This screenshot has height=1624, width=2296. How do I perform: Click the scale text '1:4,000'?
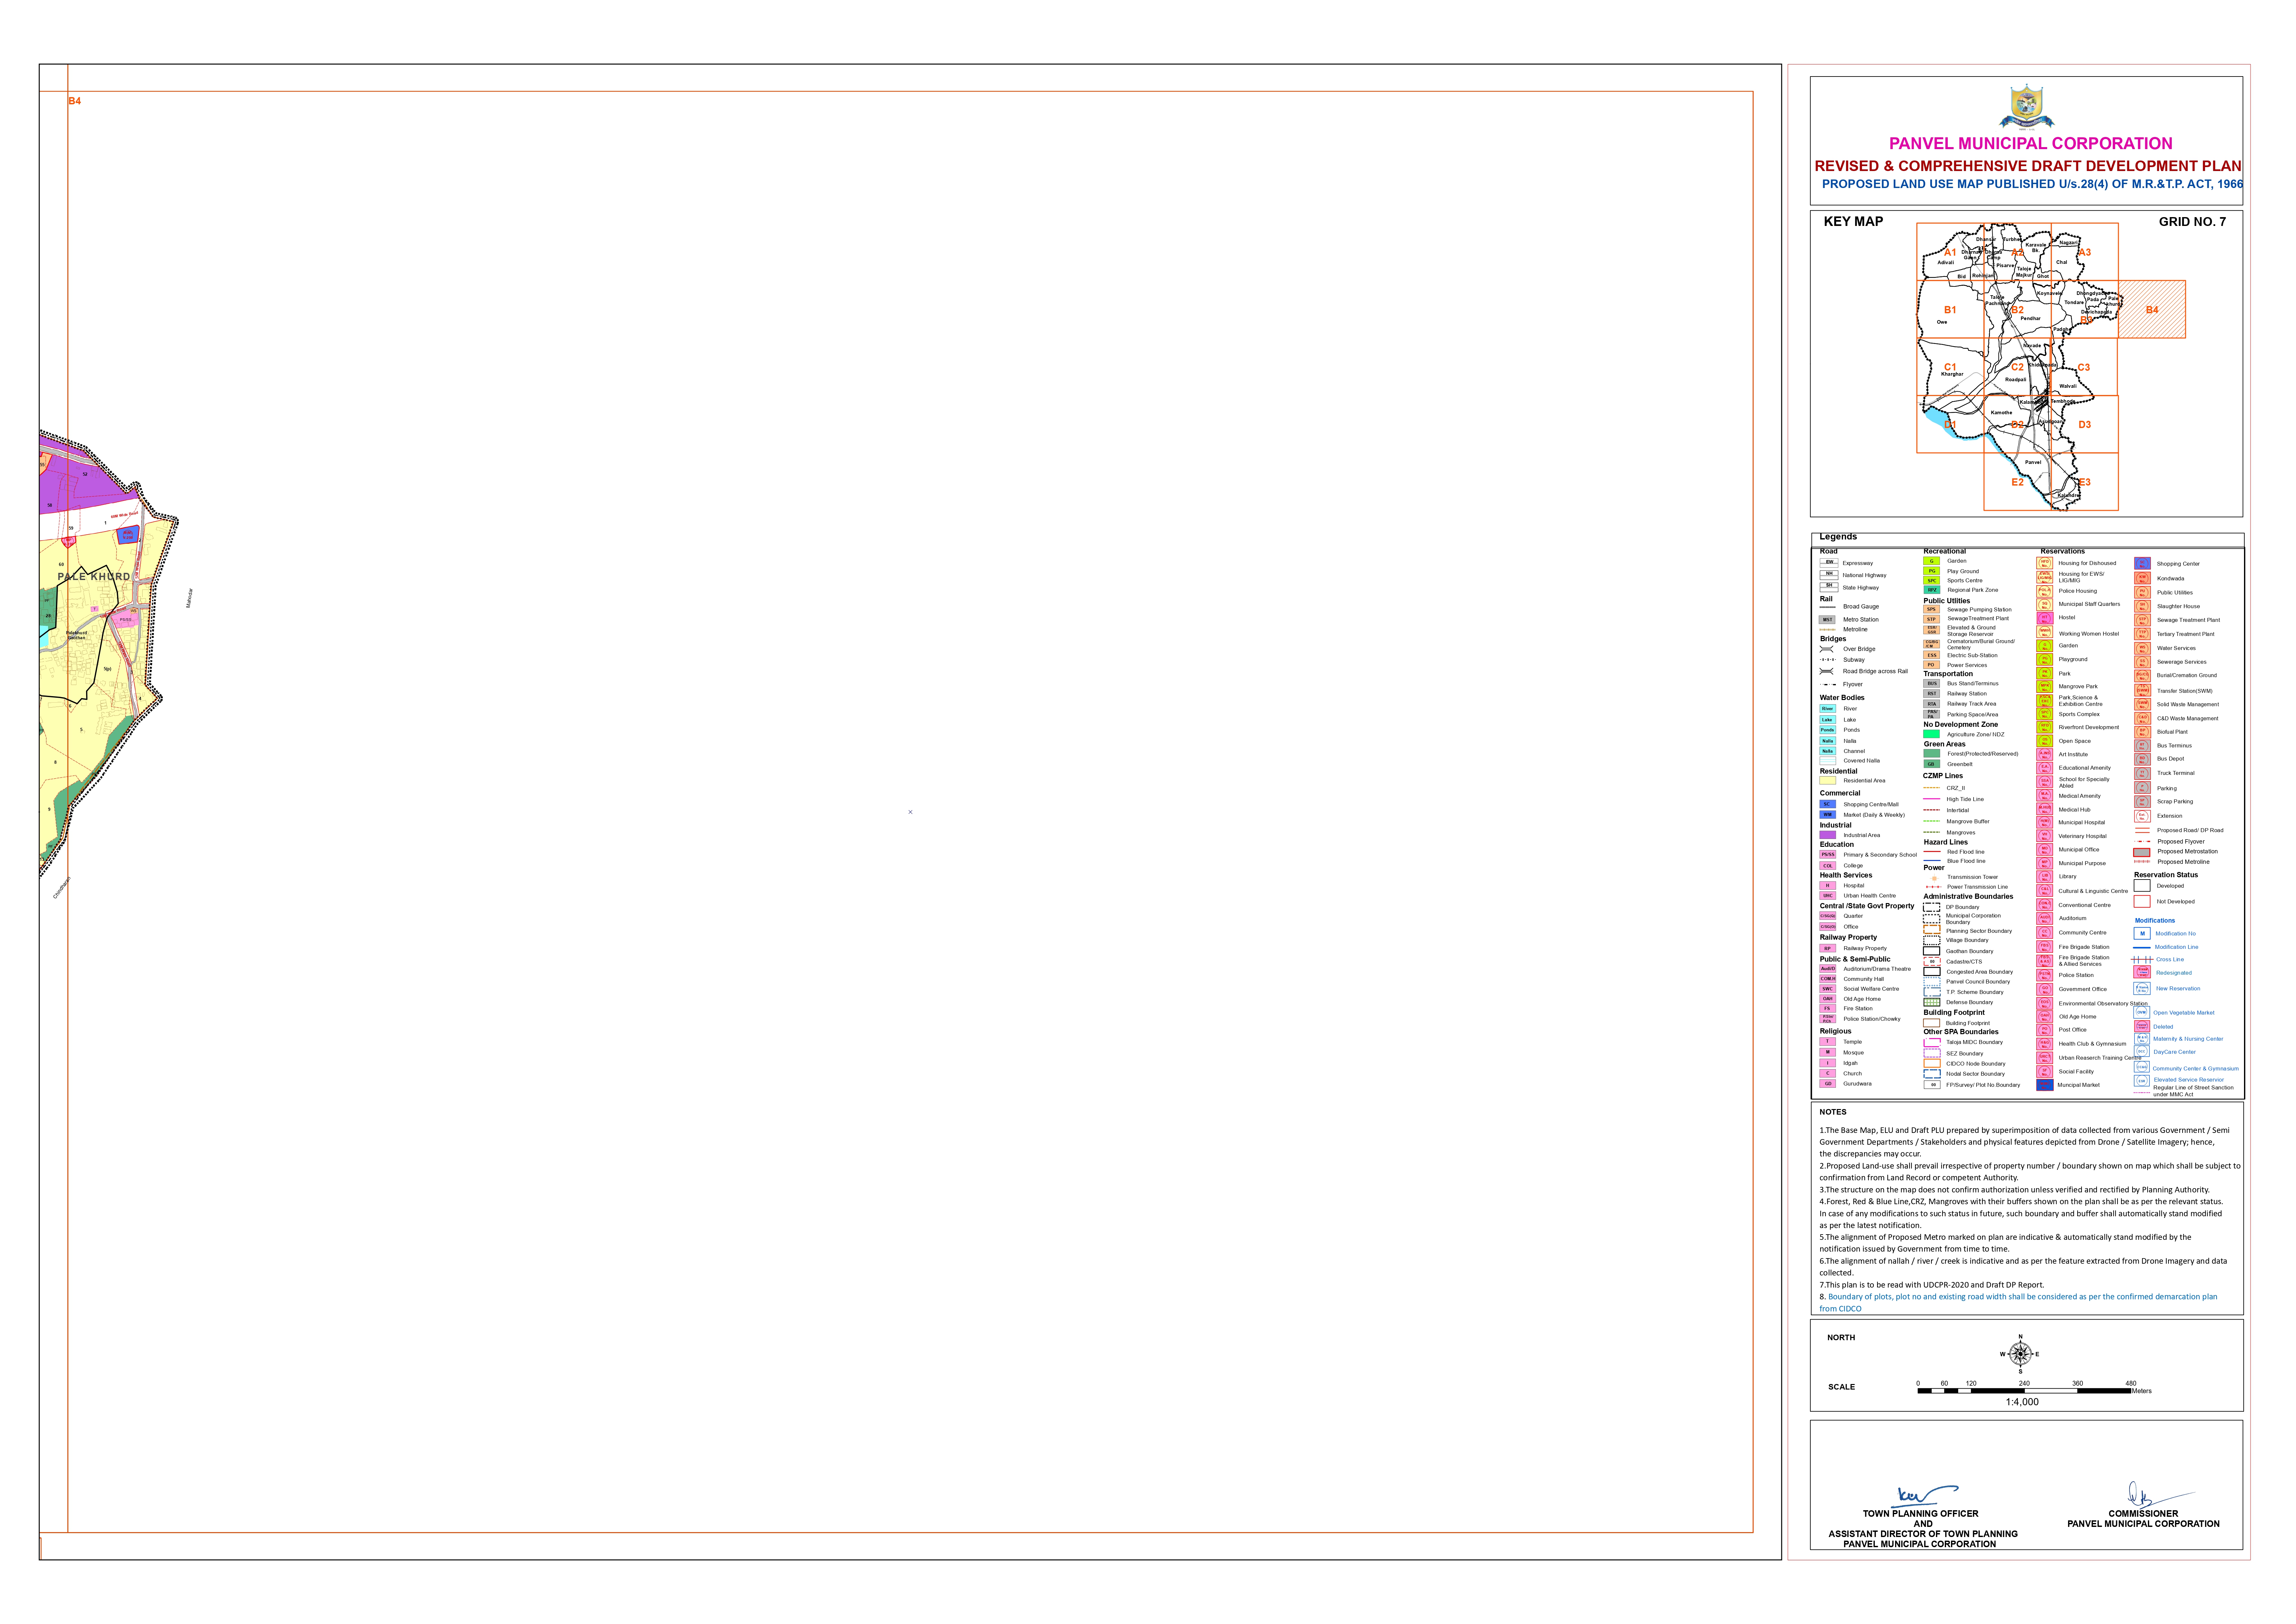tap(2022, 1402)
